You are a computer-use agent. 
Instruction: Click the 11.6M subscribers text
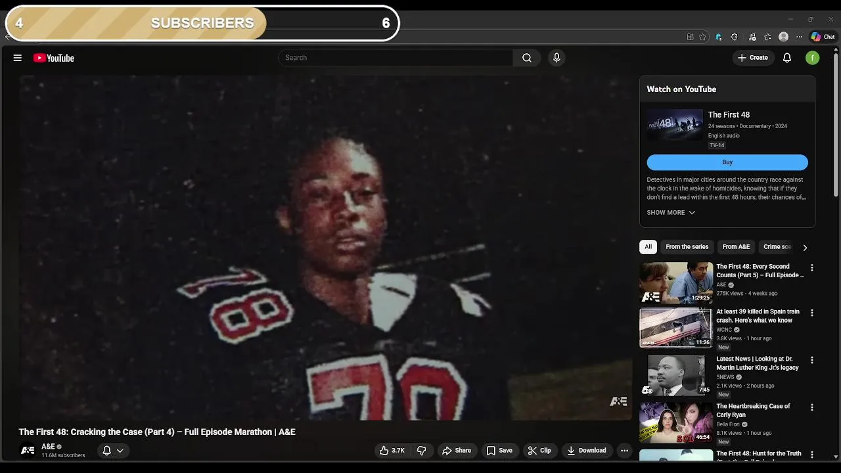point(63,455)
